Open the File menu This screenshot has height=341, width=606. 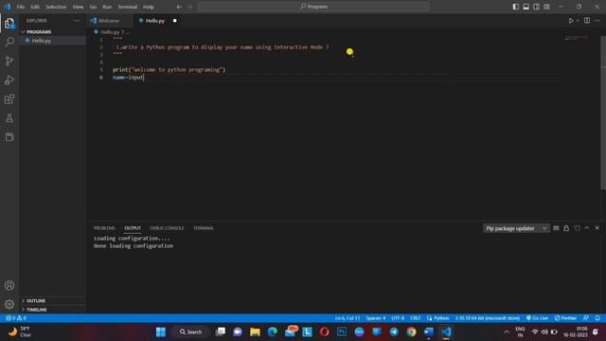click(21, 7)
